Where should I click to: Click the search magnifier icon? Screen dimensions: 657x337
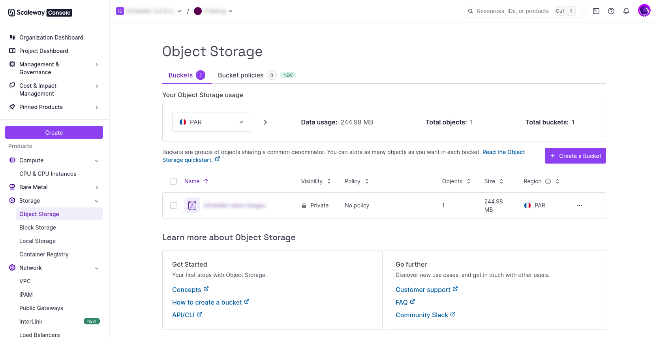(471, 11)
